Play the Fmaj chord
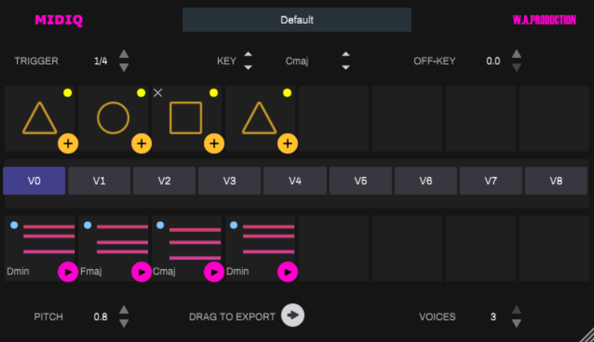The width and height of the screenshot is (594, 342). (141, 271)
